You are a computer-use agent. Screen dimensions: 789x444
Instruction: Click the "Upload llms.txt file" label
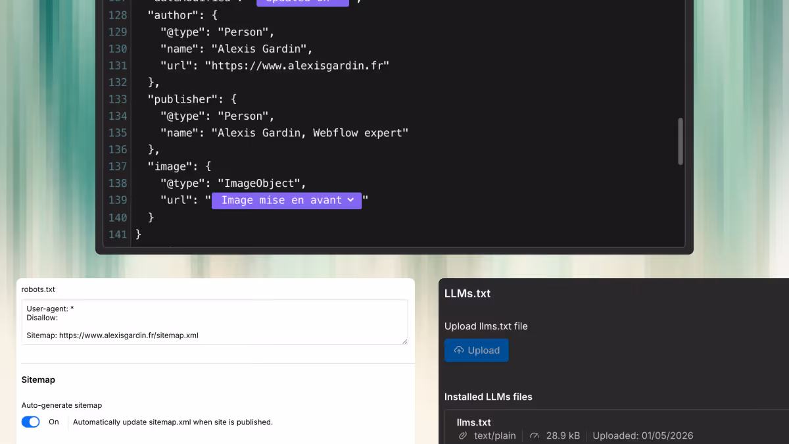point(486,326)
